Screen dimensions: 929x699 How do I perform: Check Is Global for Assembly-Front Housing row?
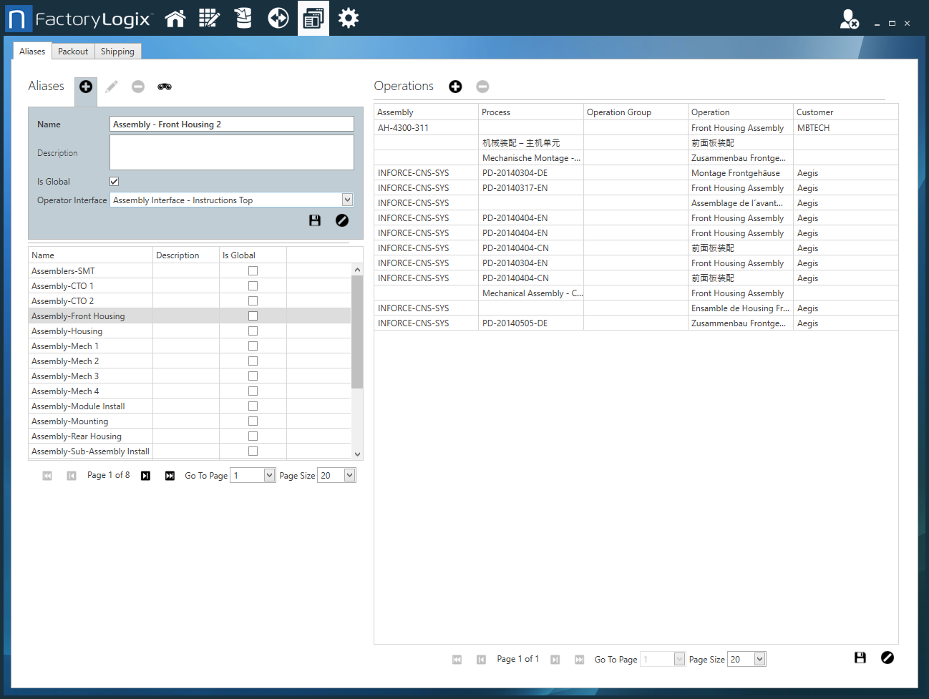point(253,316)
